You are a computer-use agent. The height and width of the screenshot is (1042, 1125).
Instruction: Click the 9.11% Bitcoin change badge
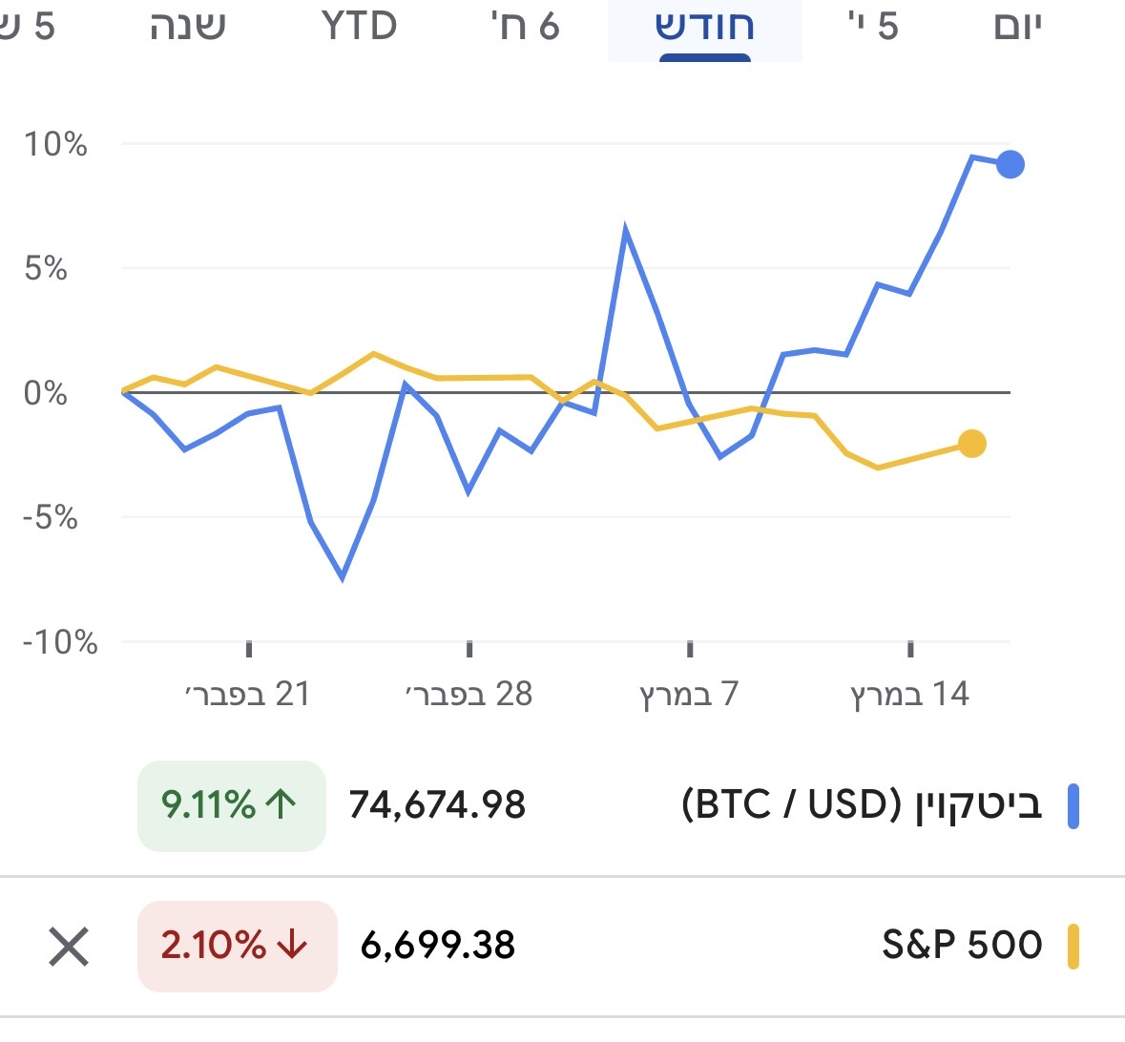(232, 805)
